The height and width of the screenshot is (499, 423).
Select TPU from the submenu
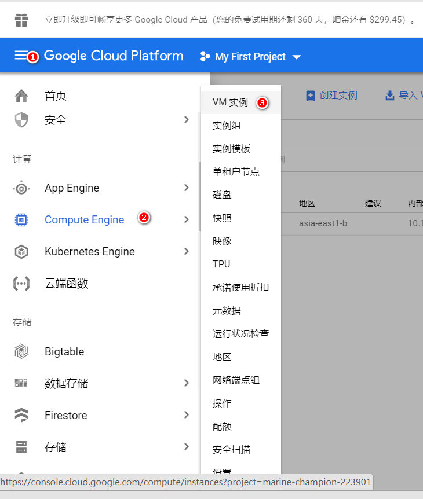241,264
